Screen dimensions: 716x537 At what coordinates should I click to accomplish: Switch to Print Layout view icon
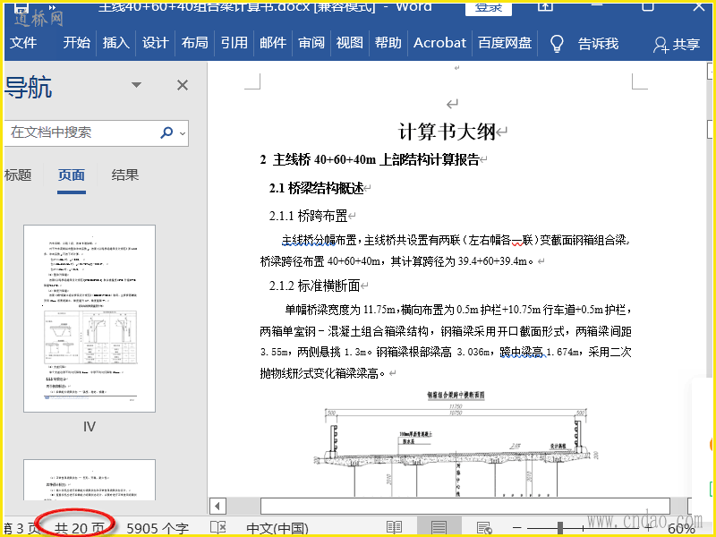(x=439, y=528)
